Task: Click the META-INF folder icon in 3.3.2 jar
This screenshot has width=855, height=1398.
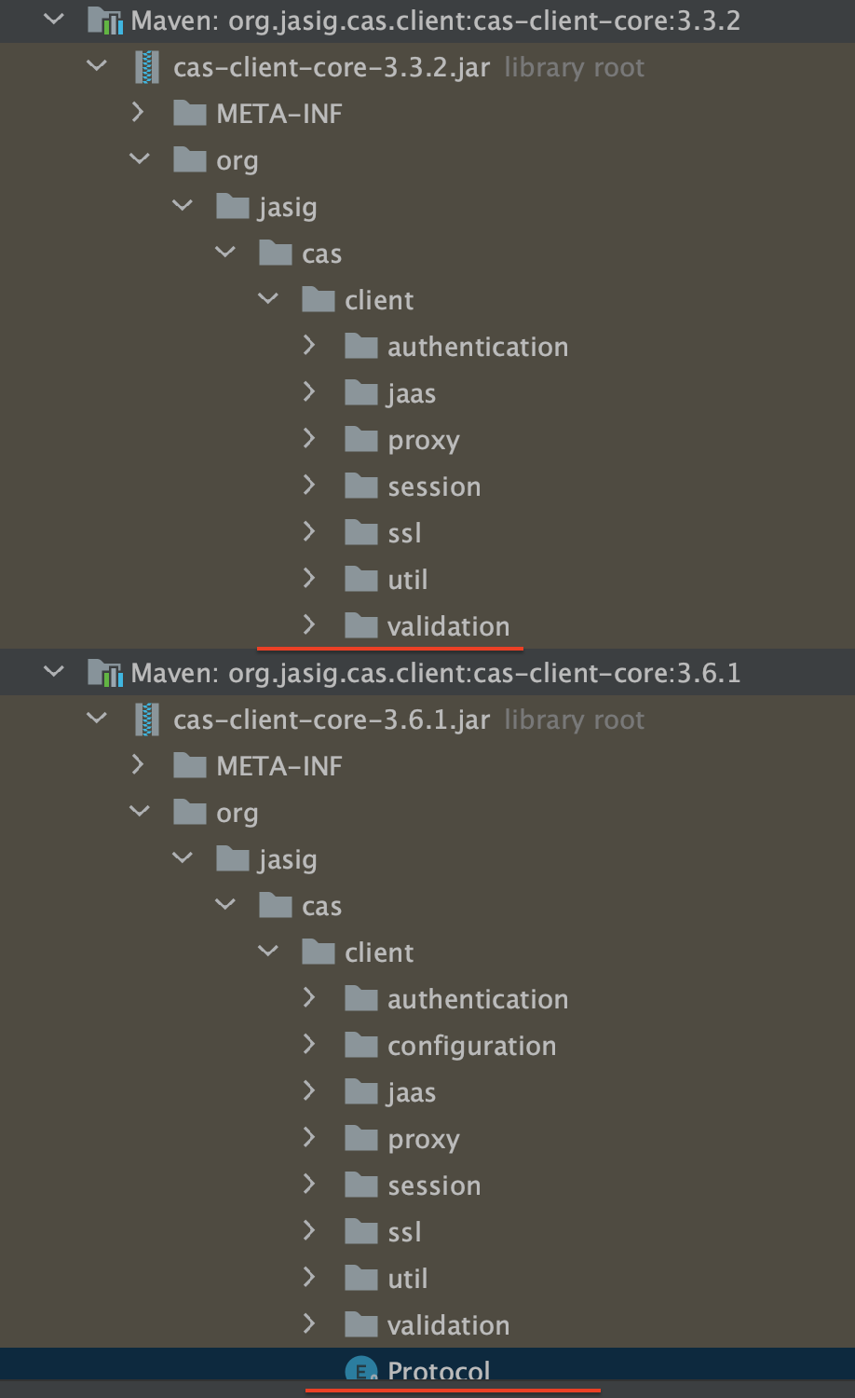Action: click(190, 113)
